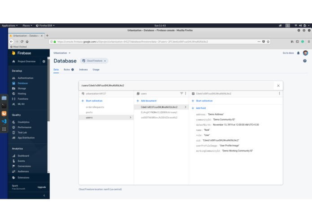
Task: Select Storage in the sidebar
Action: pos(22,89)
